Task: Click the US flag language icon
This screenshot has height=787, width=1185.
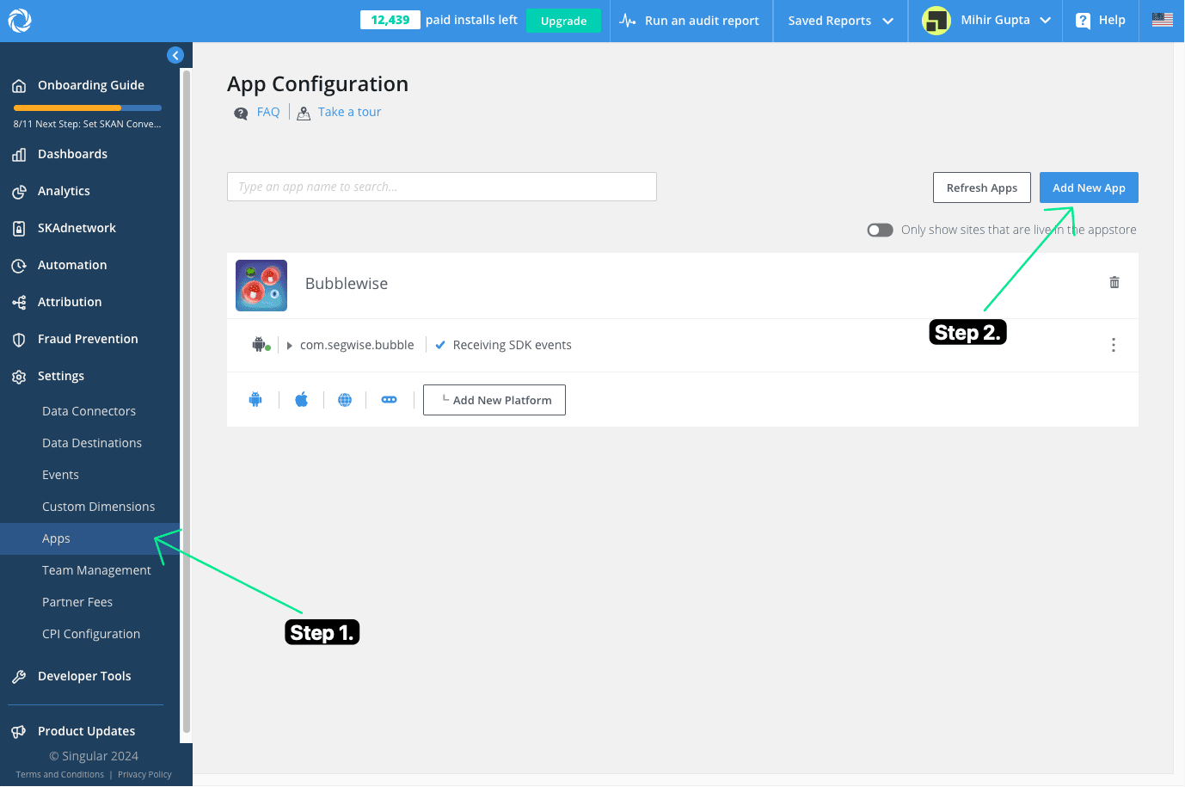Action: (1162, 20)
